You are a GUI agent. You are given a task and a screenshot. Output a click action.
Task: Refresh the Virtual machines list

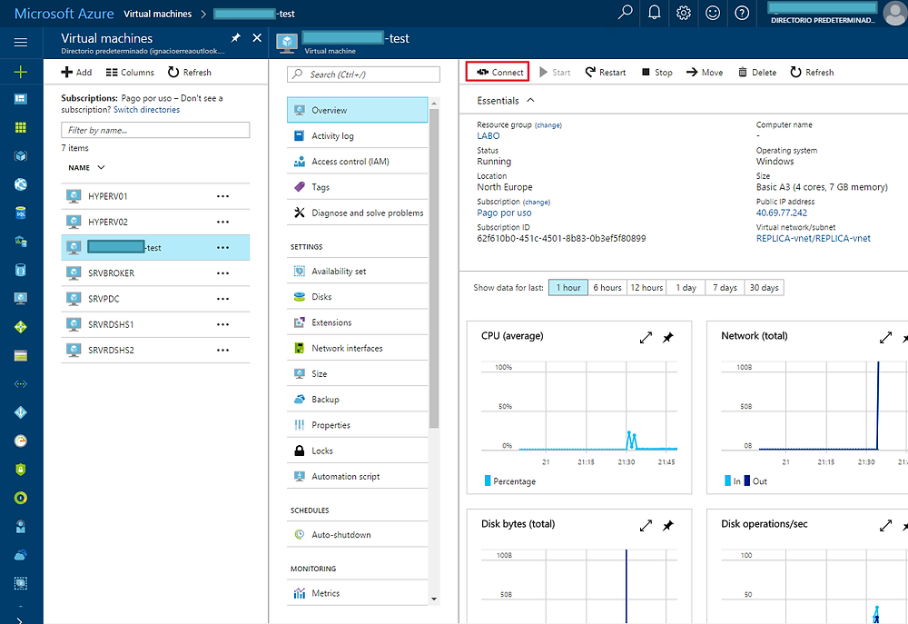pos(190,73)
